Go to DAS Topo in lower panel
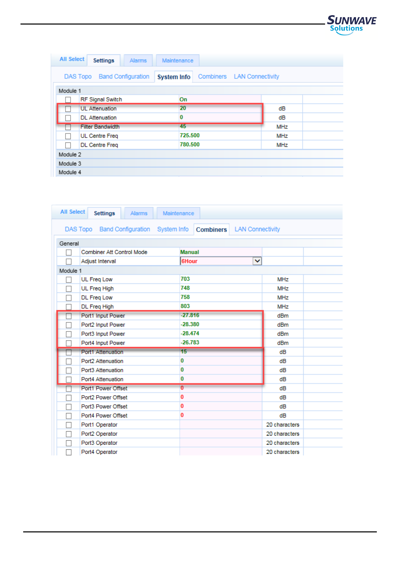The height and width of the screenshot is (566, 400). (79, 229)
